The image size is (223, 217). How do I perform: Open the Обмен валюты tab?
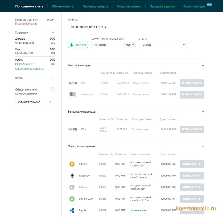(63, 6)
